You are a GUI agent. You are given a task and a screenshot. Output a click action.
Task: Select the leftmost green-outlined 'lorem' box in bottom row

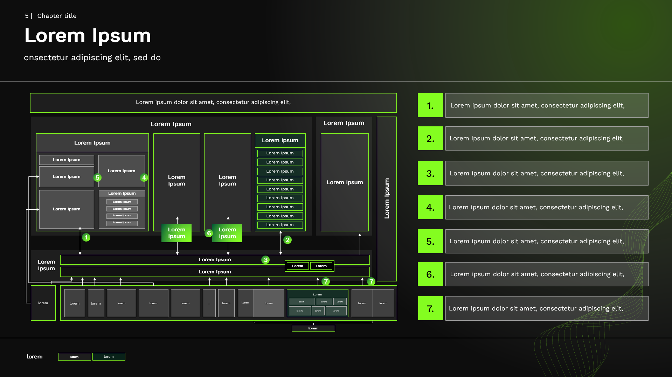point(43,303)
